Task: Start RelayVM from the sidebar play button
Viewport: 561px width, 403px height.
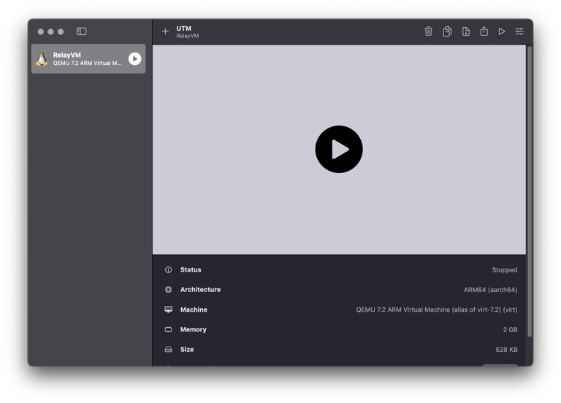Action: [135, 59]
